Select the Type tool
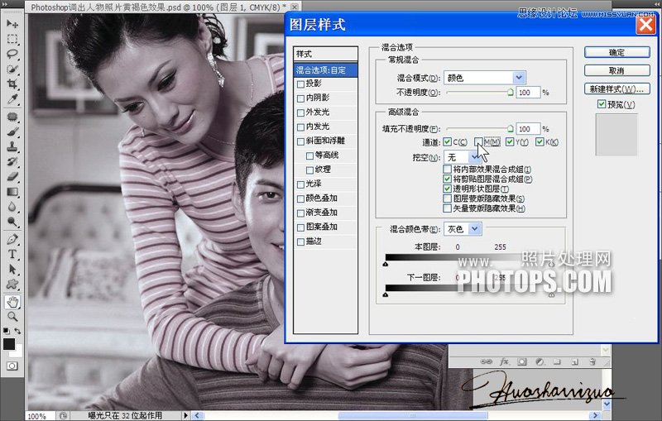This screenshot has height=421, width=662. [x=12, y=255]
